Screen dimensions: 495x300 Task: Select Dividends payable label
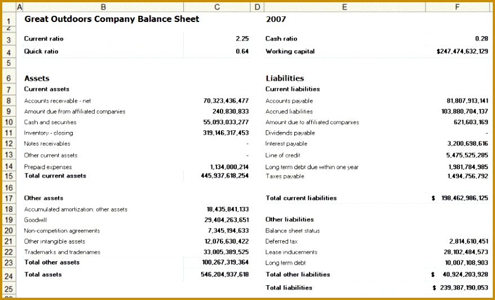(290, 133)
